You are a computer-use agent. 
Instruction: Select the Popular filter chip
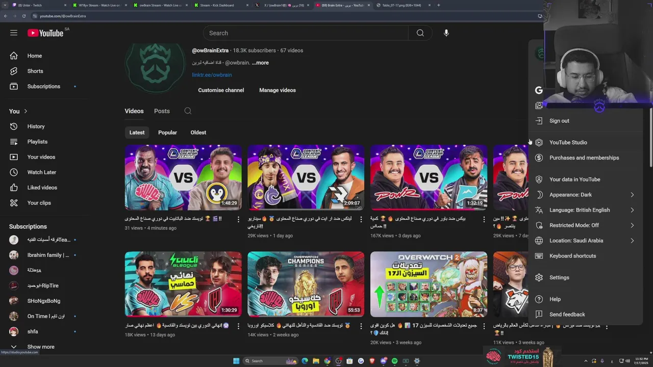click(167, 133)
